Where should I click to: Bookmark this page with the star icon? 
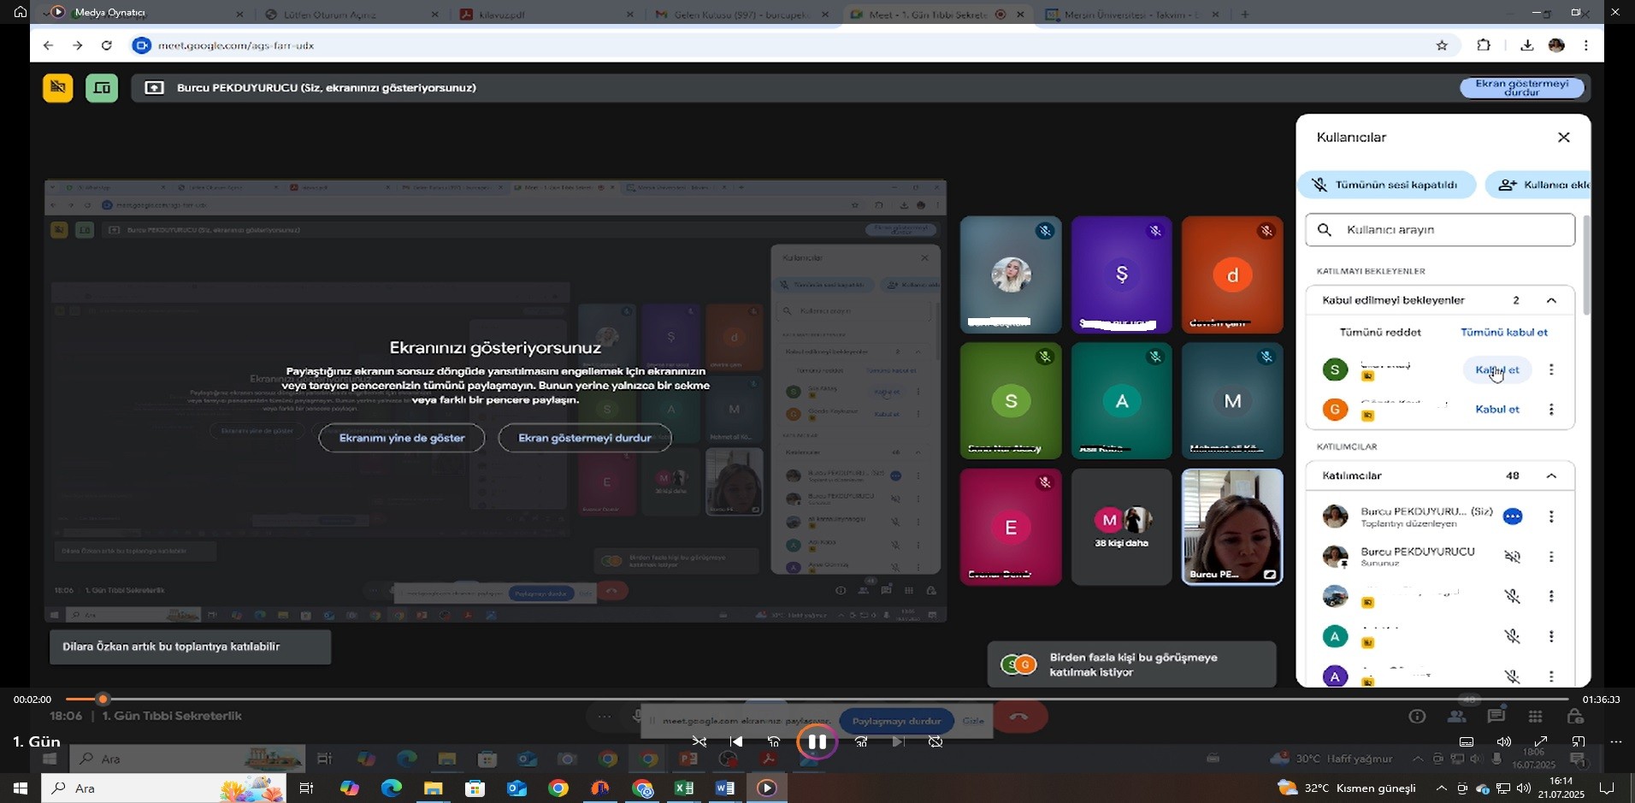1442,45
